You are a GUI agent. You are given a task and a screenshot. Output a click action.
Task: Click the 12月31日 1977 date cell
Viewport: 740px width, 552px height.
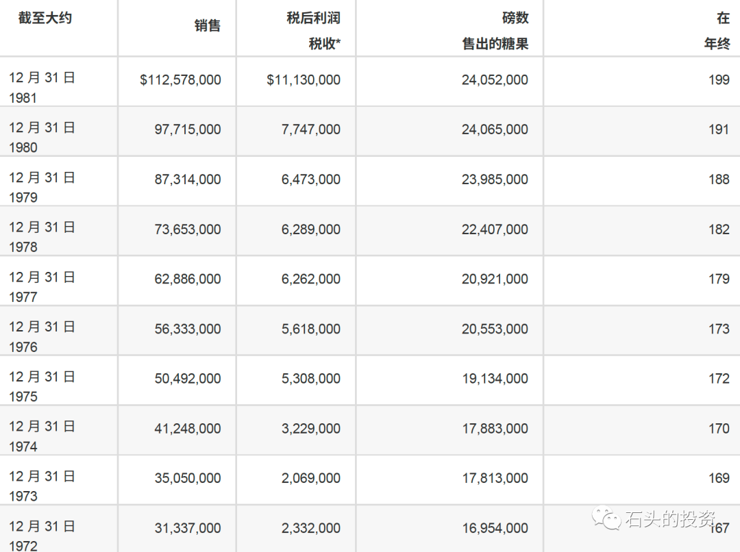pyautogui.click(x=42, y=287)
